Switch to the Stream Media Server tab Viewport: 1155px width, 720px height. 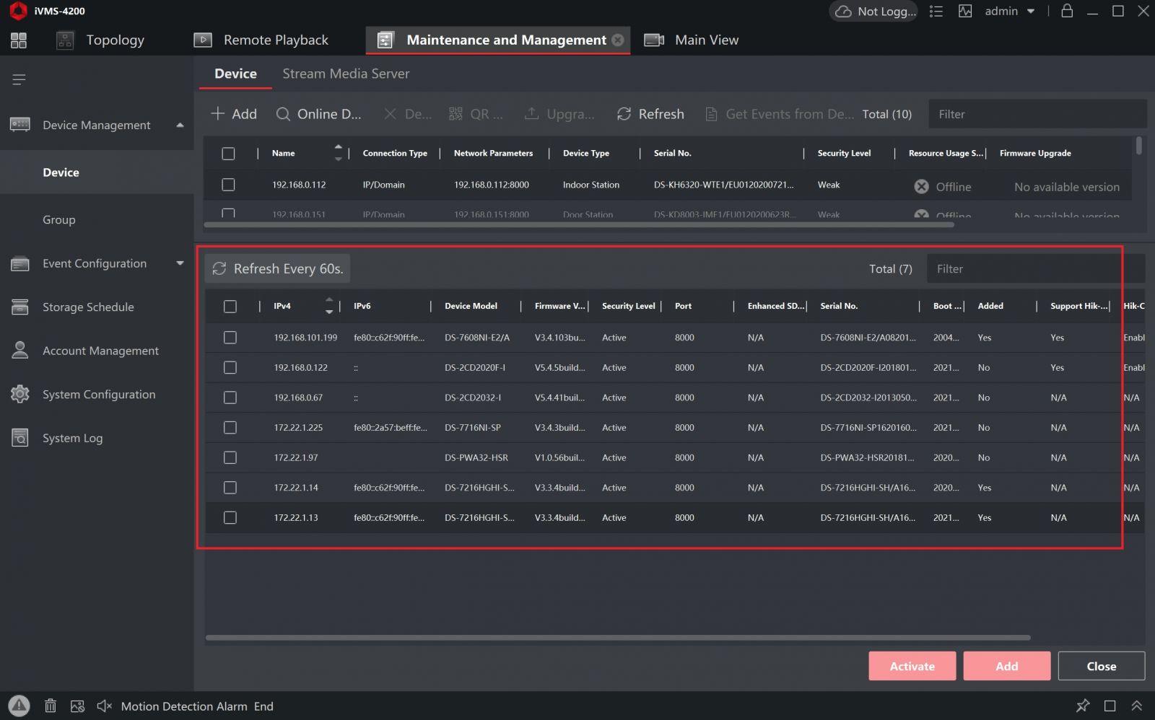tap(346, 74)
